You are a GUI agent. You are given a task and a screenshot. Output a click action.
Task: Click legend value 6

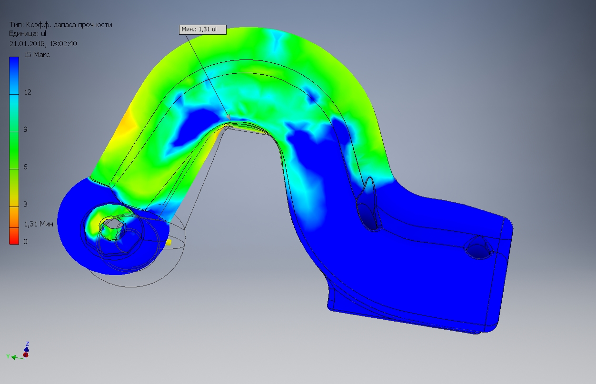[x=26, y=167]
